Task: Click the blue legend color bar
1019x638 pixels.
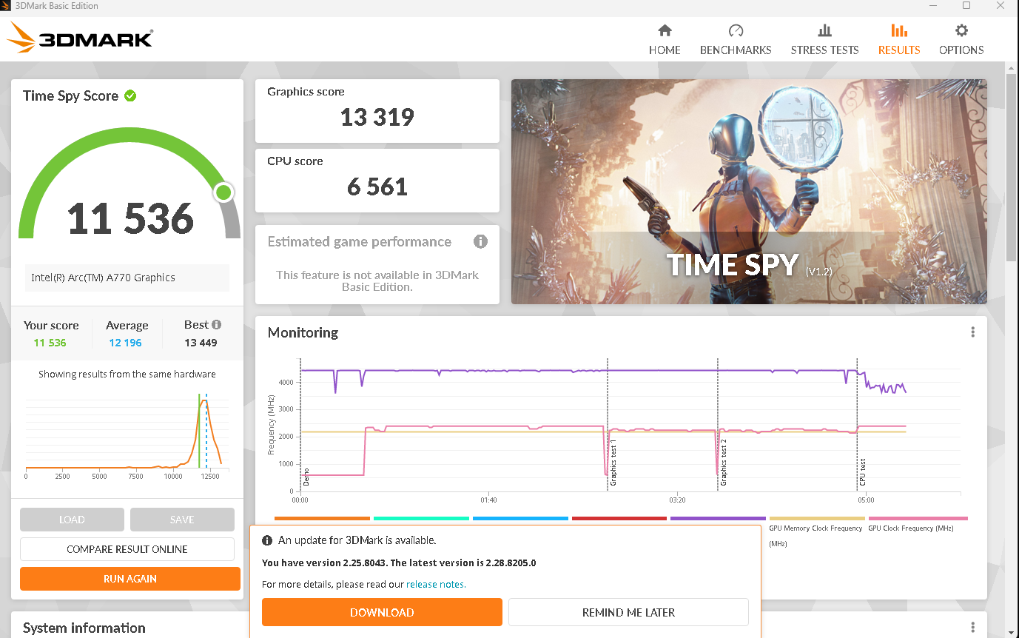Action: click(x=520, y=519)
